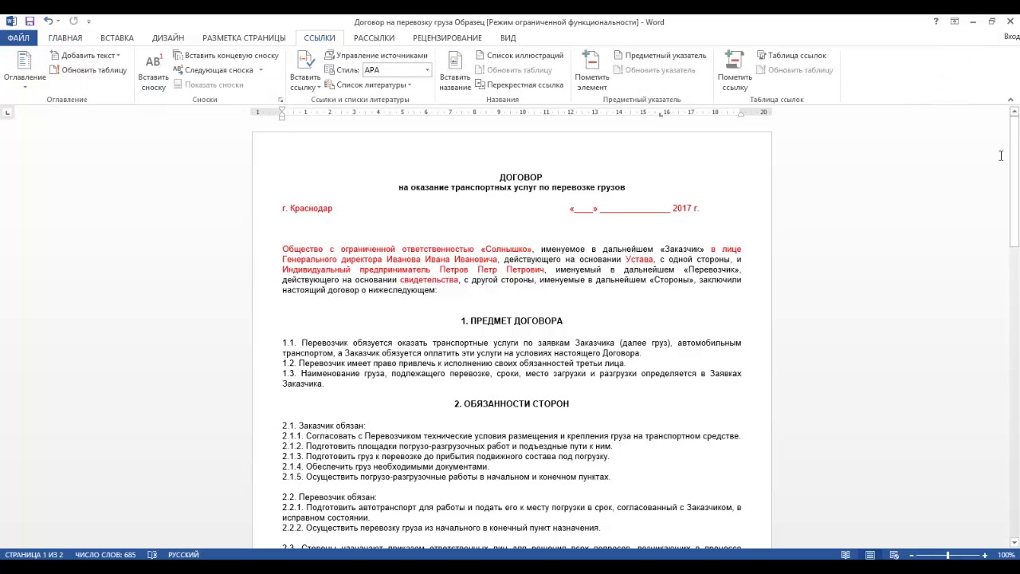Click ЧИСЛО СЛОВ: 685 word count

coord(105,555)
